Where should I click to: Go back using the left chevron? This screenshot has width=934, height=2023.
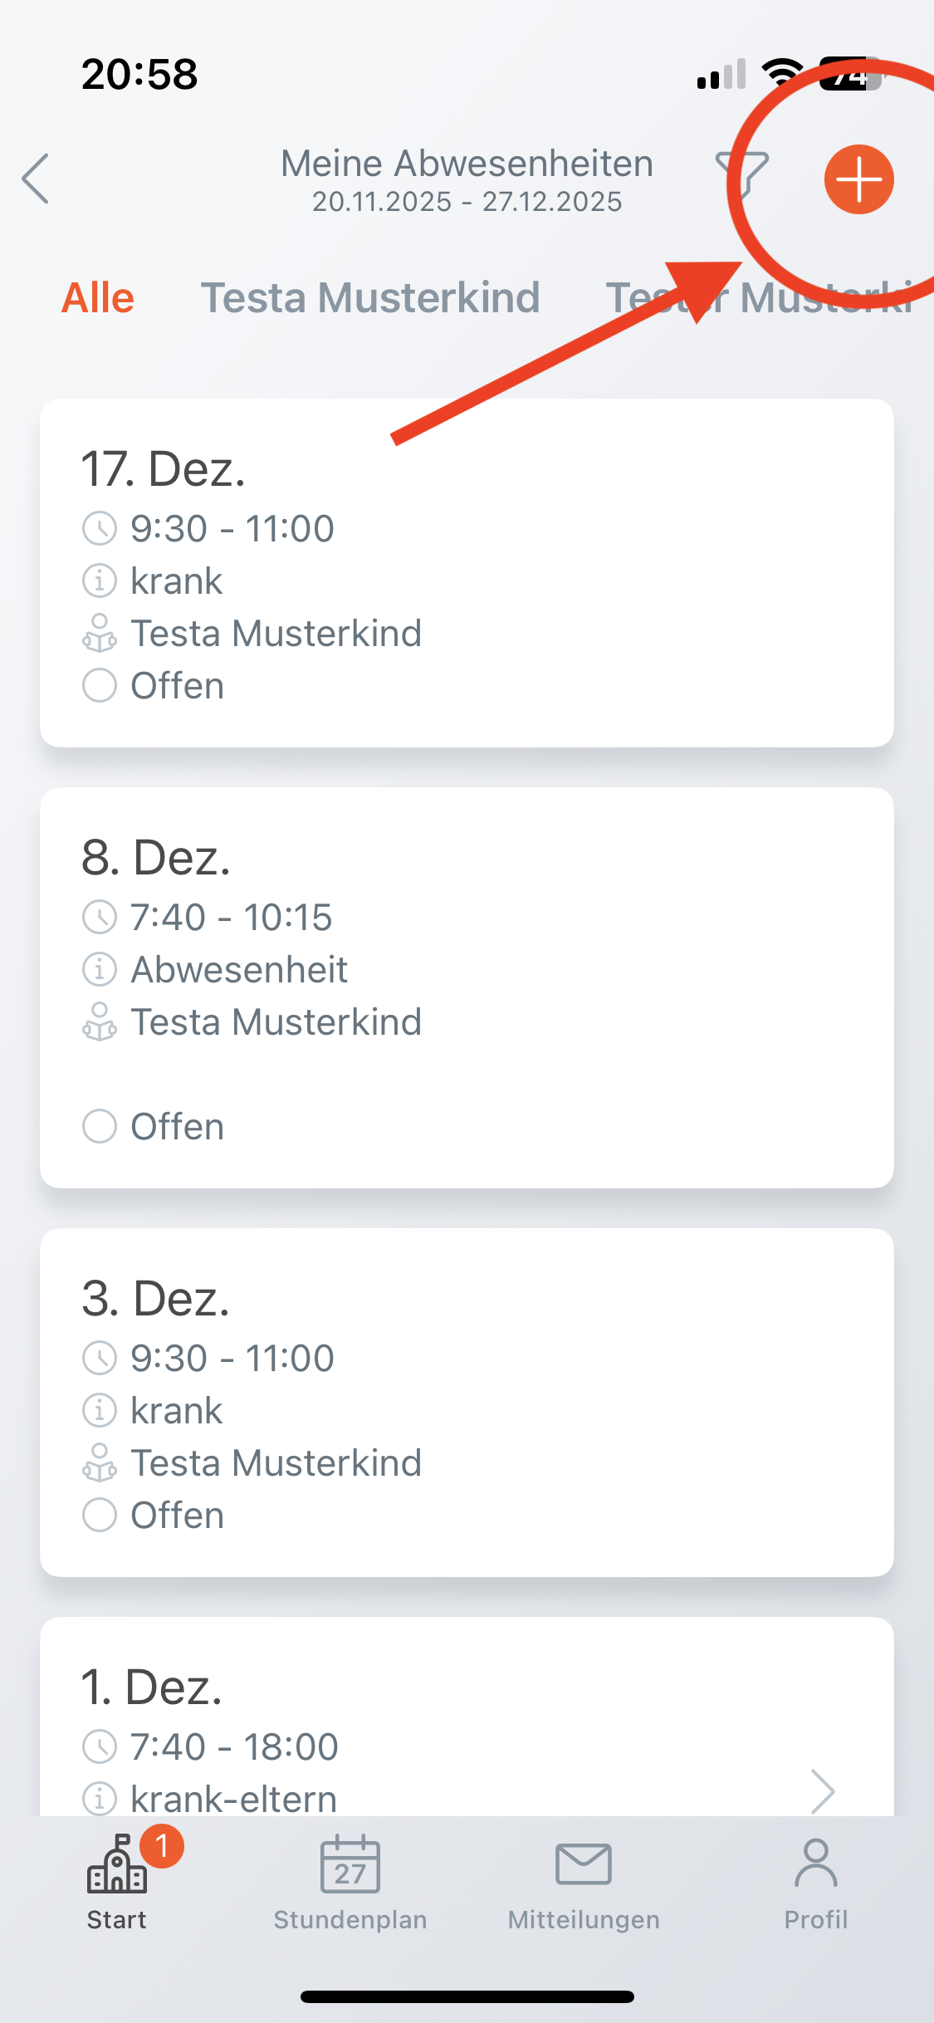[36, 179]
